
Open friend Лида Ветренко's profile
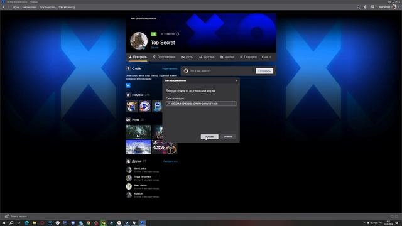(143, 177)
